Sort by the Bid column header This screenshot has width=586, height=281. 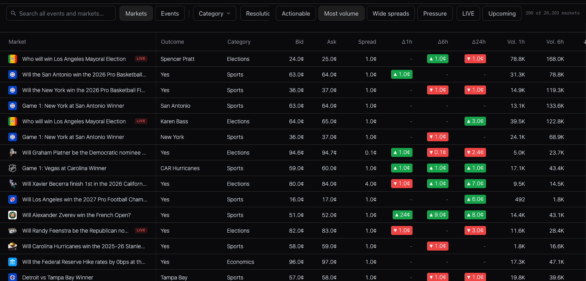point(299,42)
